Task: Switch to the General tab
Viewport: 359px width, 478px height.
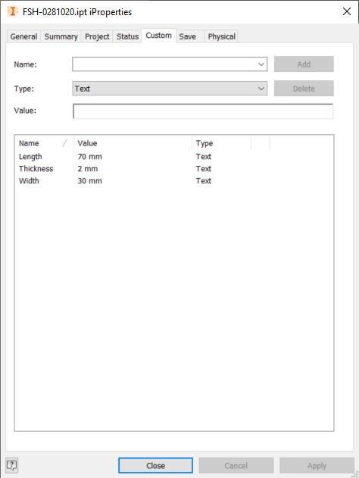Action: (x=23, y=36)
